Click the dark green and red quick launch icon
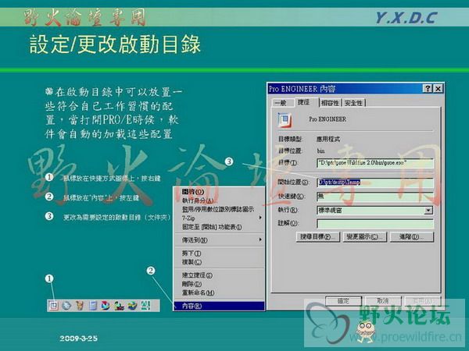 pos(119,306)
